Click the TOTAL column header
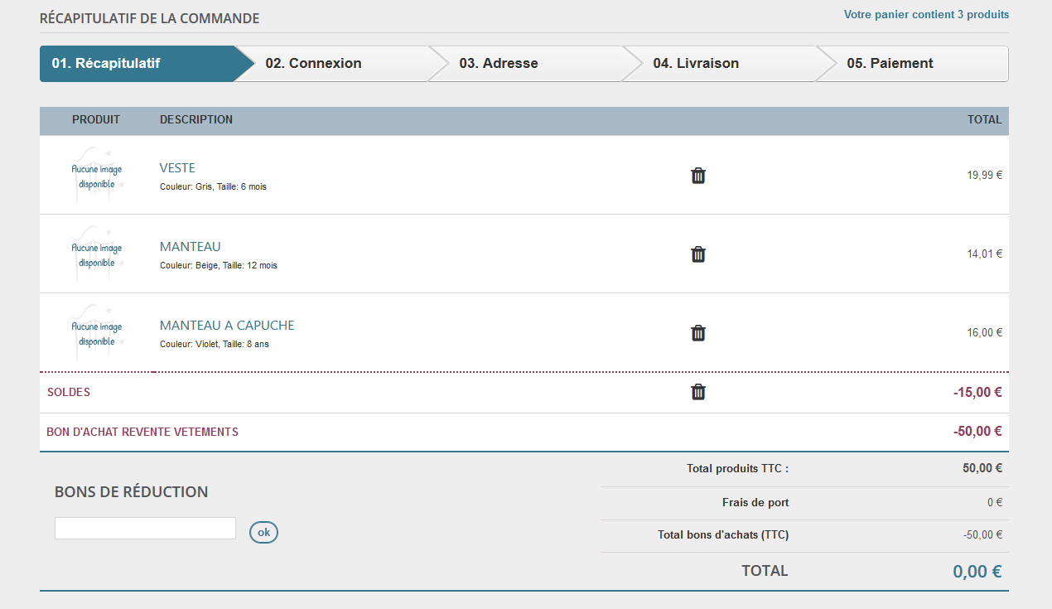 (984, 119)
